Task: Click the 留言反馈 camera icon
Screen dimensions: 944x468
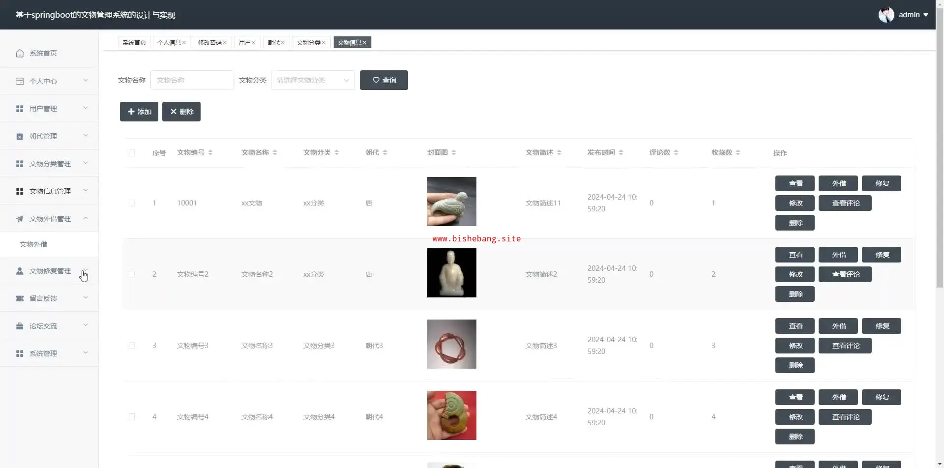Action: tap(20, 298)
